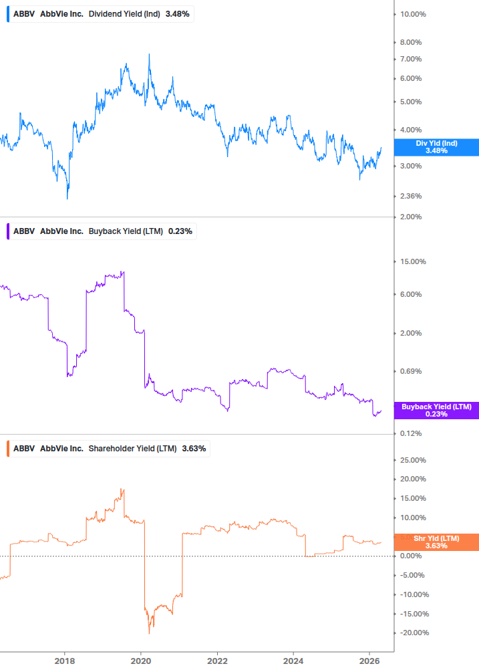
Task: Click the ABBV Dividend Yield (Ind) legend label
Action: coord(101,14)
